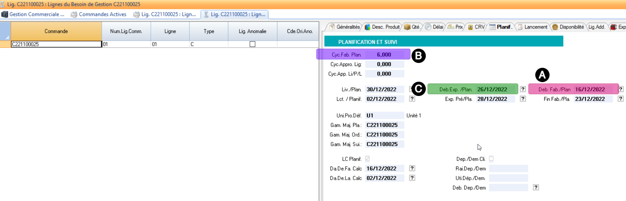Click the Délai clock icon
The height and width of the screenshot is (201, 626).
(x=428, y=27)
